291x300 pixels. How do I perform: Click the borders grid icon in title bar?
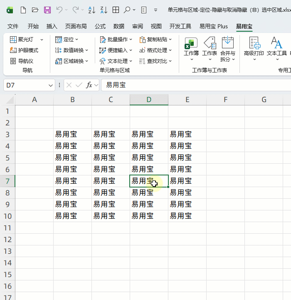tap(116, 10)
